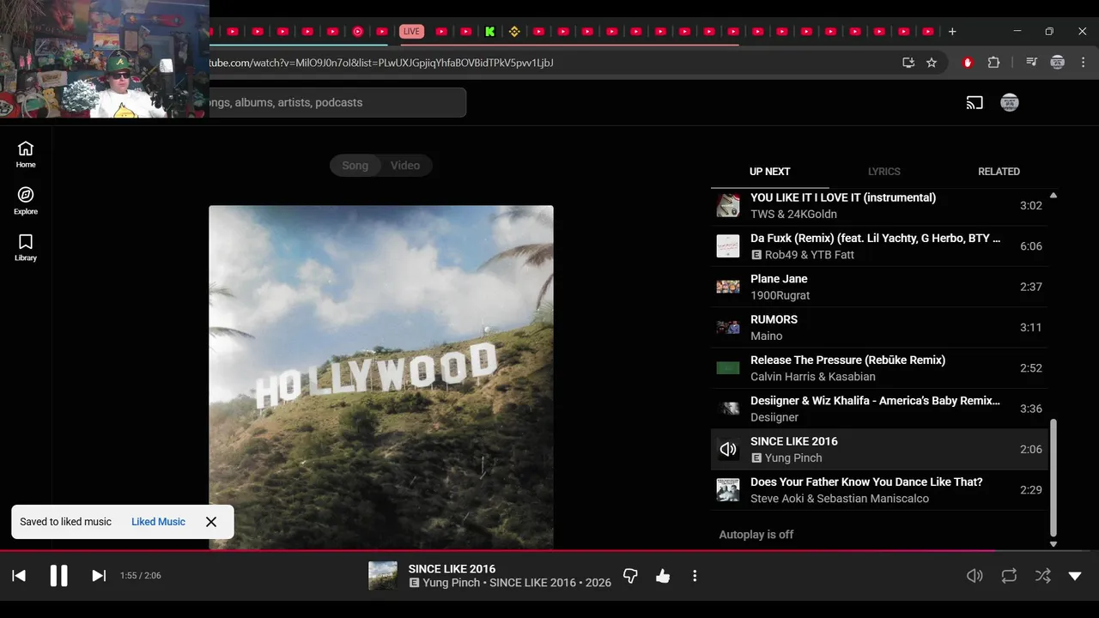Switch to the yellow diamond icon browser tab
The width and height of the screenshot is (1099, 618).
514,32
